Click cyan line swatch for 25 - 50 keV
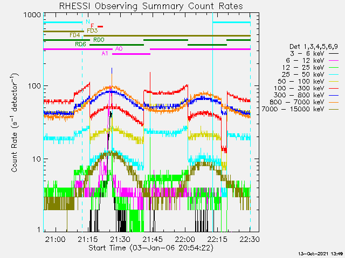The image size is (345, 258). click(x=334, y=75)
